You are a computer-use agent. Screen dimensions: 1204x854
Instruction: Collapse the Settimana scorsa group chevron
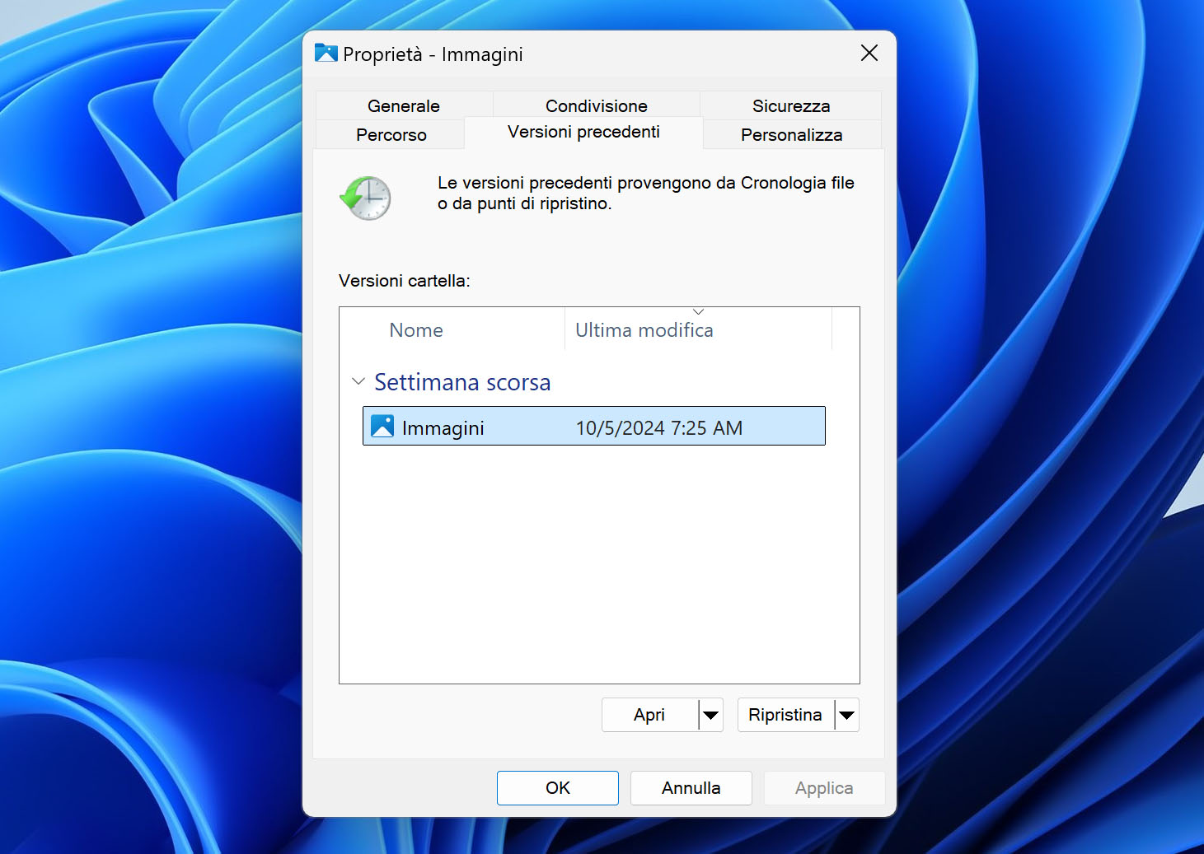click(x=358, y=381)
